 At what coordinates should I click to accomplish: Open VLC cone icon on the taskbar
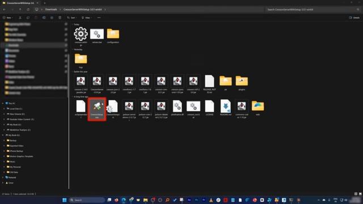[x=211, y=200]
